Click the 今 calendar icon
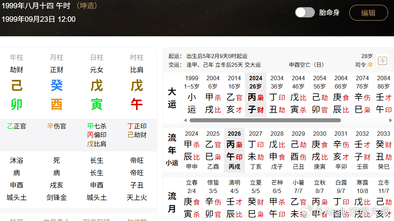 tap(382, 61)
